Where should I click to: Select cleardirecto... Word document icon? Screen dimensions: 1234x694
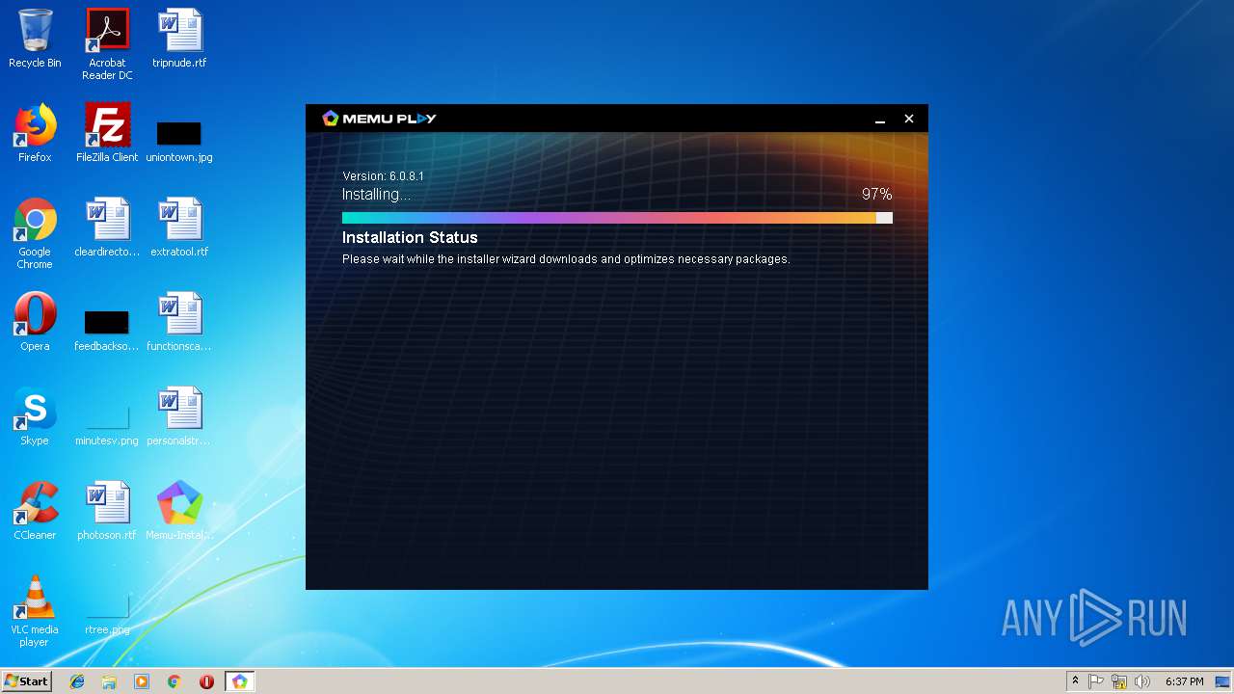click(x=107, y=227)
